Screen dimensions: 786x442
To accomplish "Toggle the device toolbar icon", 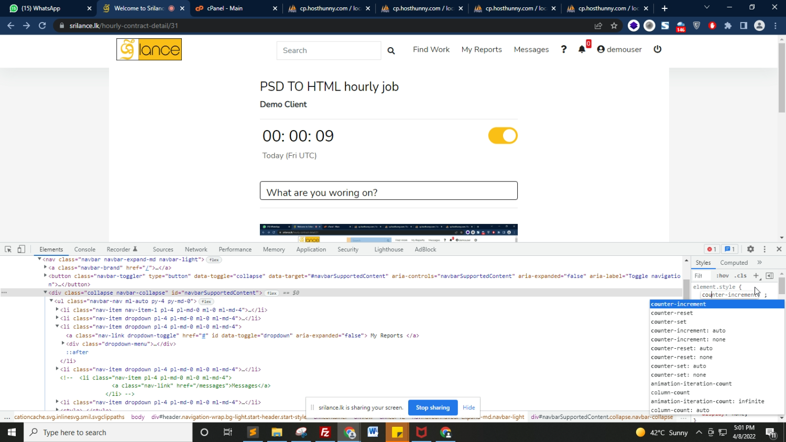I will (x=21, y=250).
